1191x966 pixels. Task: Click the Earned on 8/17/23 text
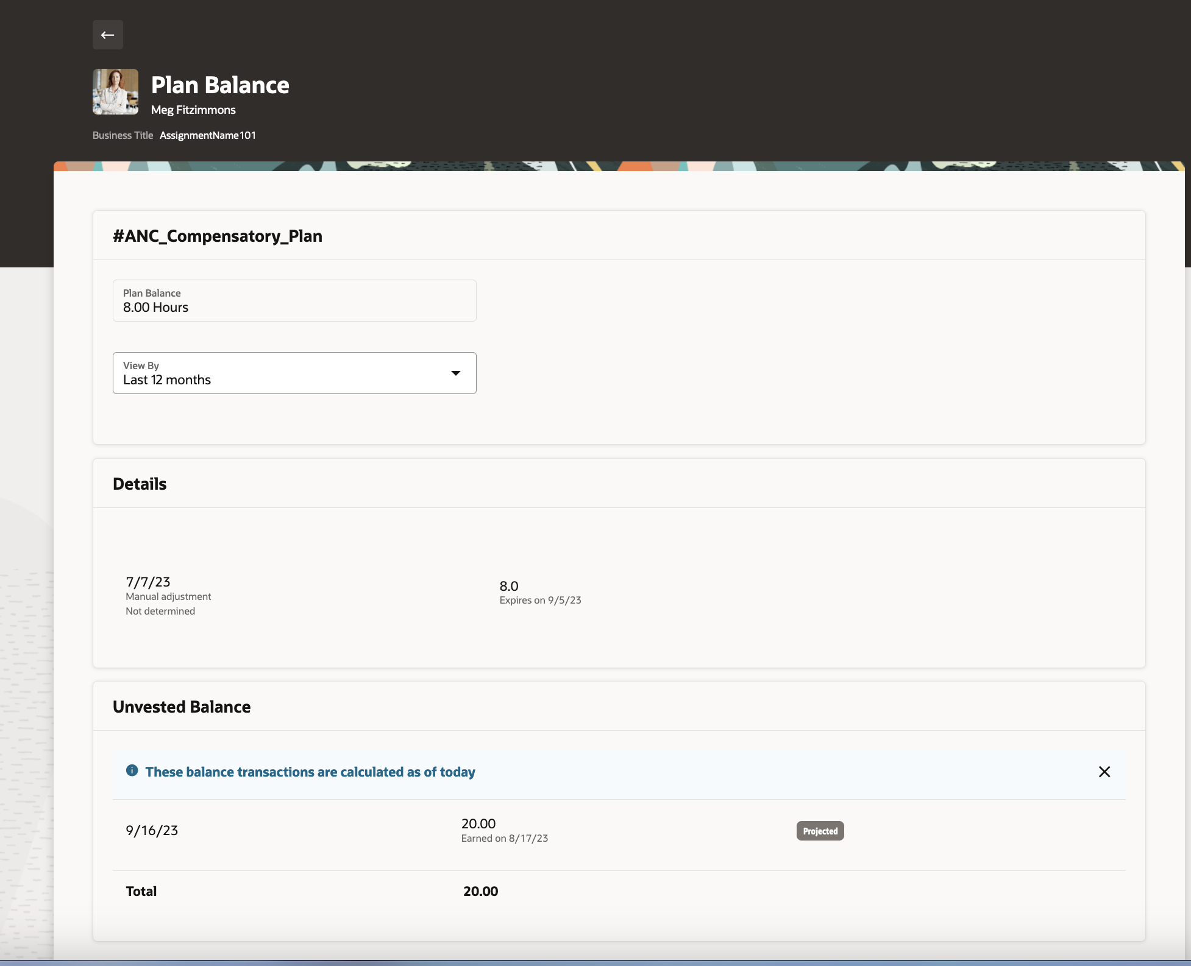[504, 839]
